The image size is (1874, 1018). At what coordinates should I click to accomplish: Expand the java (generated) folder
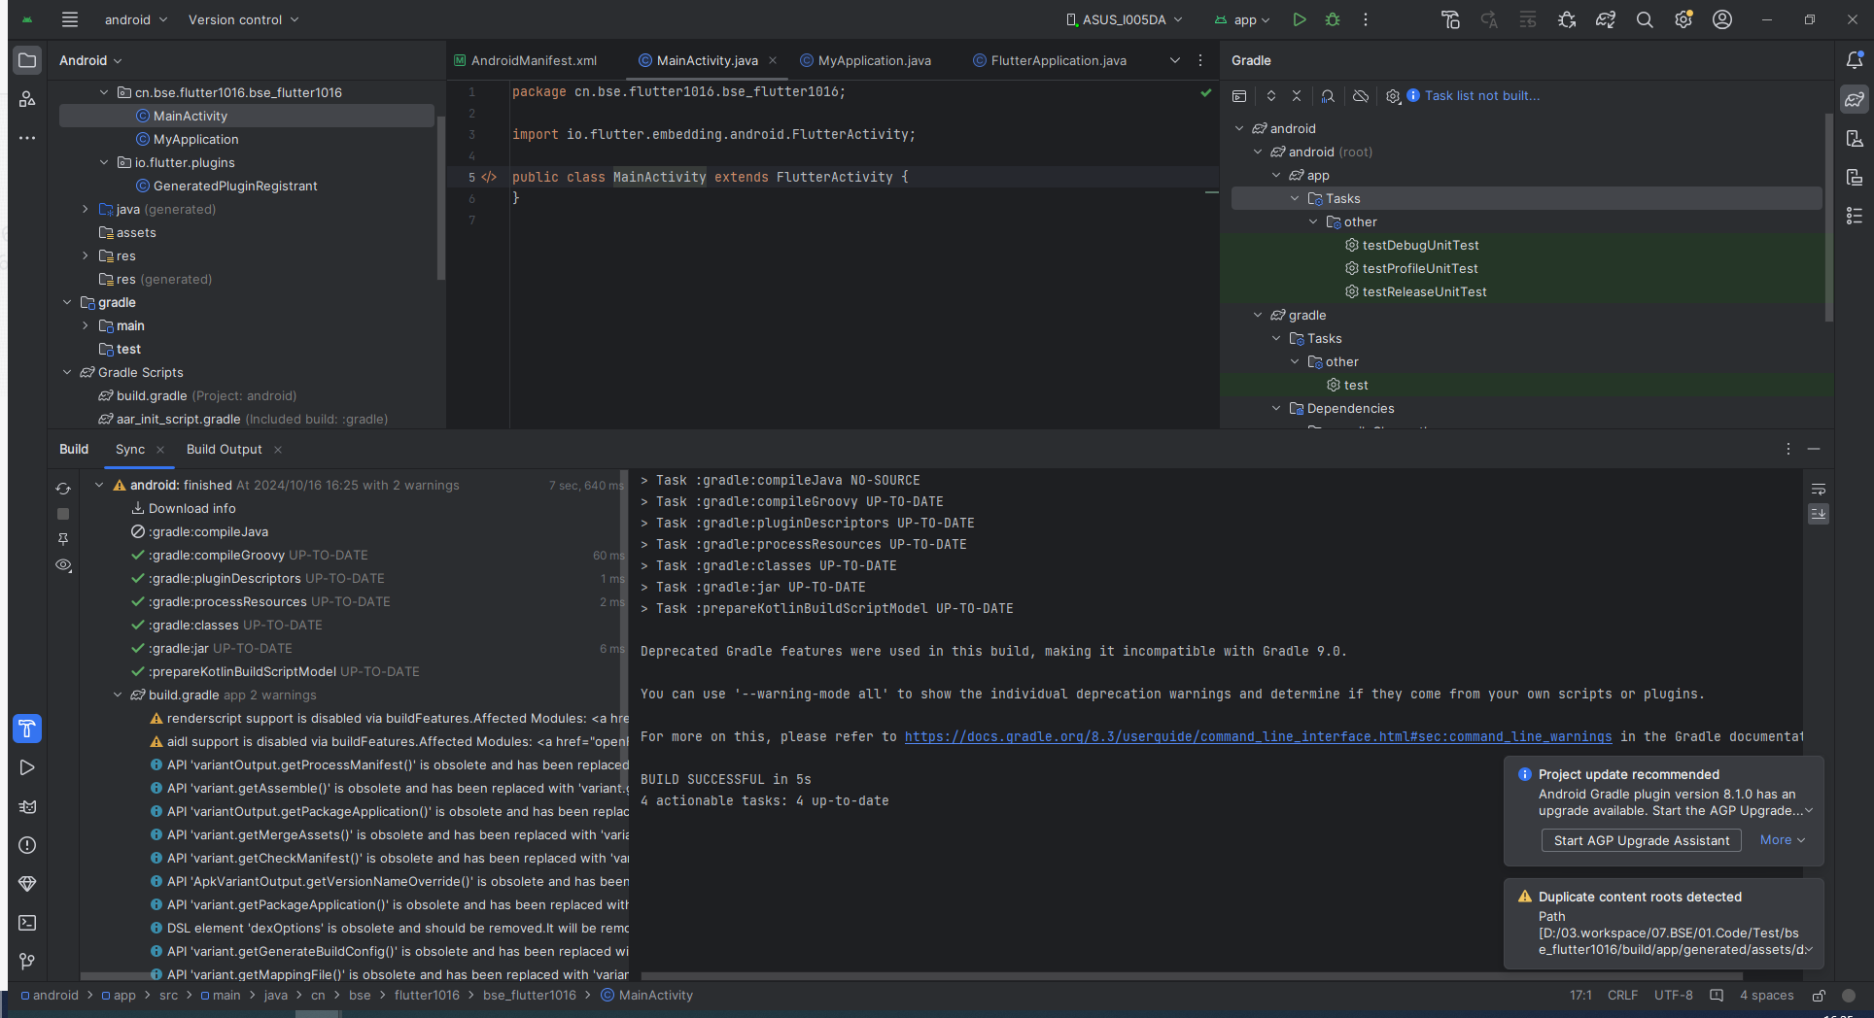point(86,209)
